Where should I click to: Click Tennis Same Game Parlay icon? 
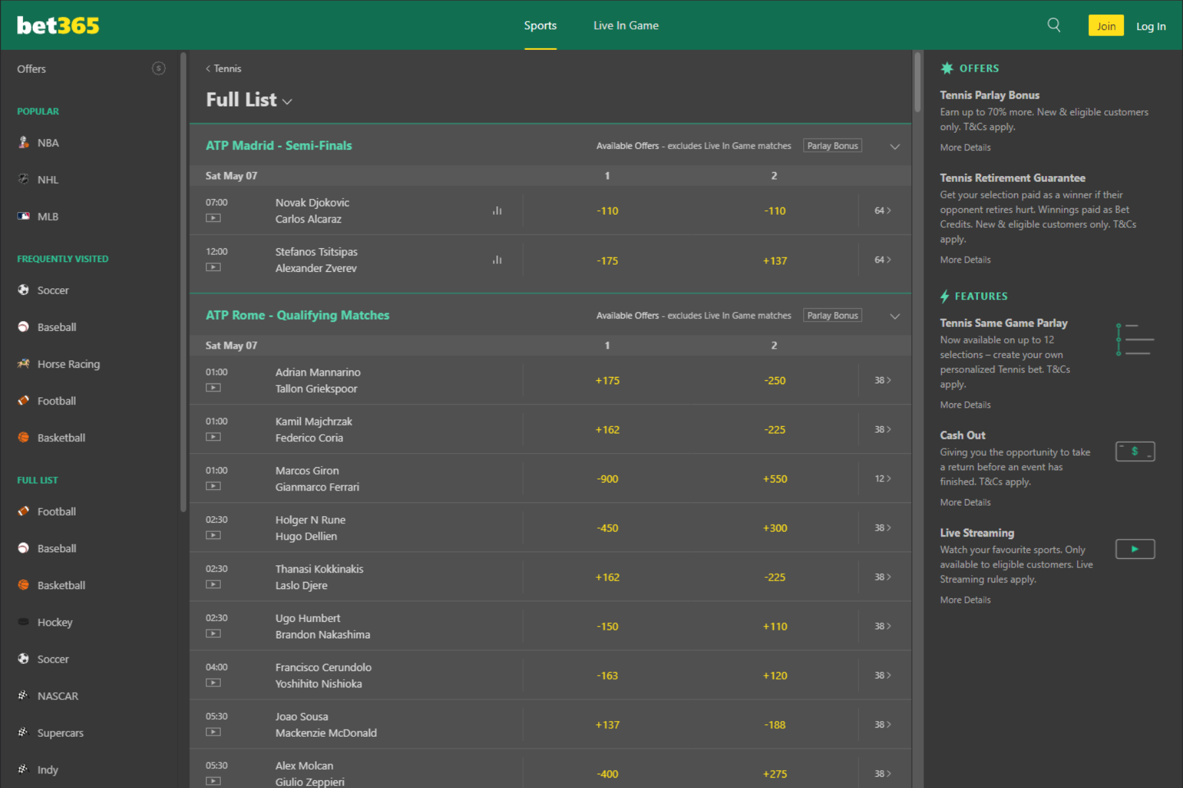(x=1135, y=339)
